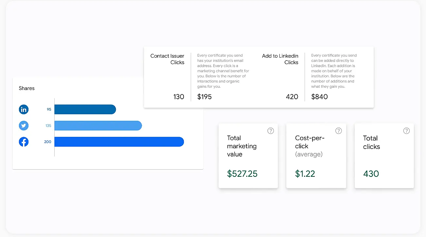426x237 pixels.
Task: Click the Shares chart title
Action: (27, 88)
